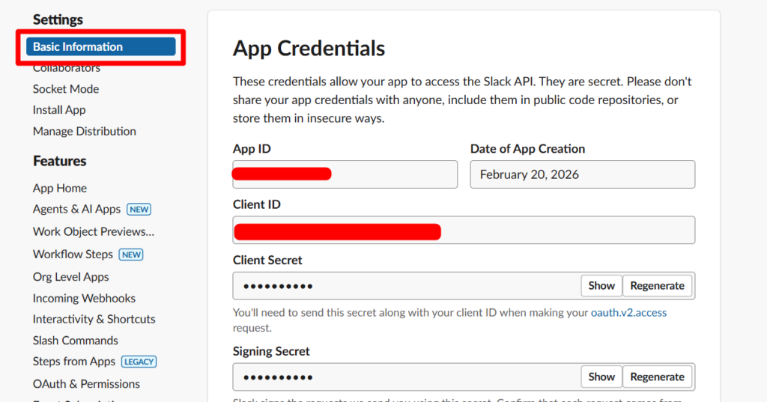Image resolution: width=767 pixels, height=402 pixels.
Task: Open Work Object Previews feature
Action: (94, 232)
